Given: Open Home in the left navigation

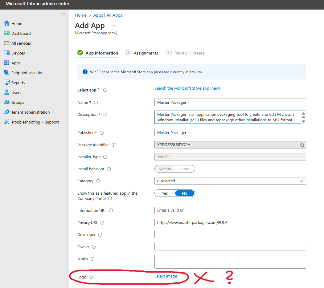Looking at the screenshot, I should click(x=17, y=23).
